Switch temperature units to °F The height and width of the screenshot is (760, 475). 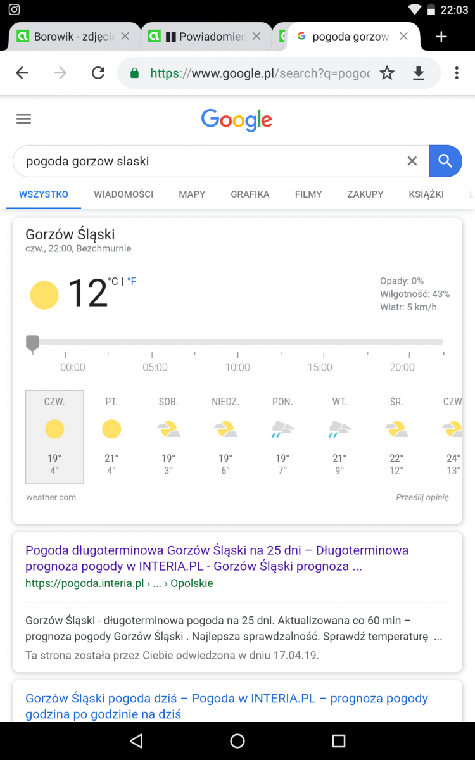[x=132, y=281]
